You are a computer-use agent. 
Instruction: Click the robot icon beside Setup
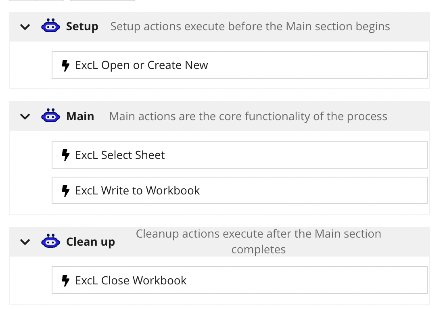(x=50, y=27)
